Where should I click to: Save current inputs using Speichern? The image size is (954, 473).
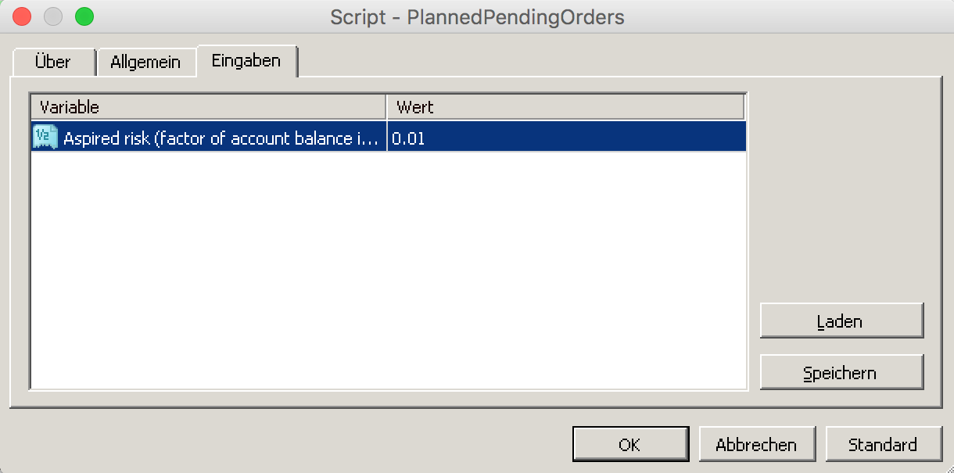point(841,372)
